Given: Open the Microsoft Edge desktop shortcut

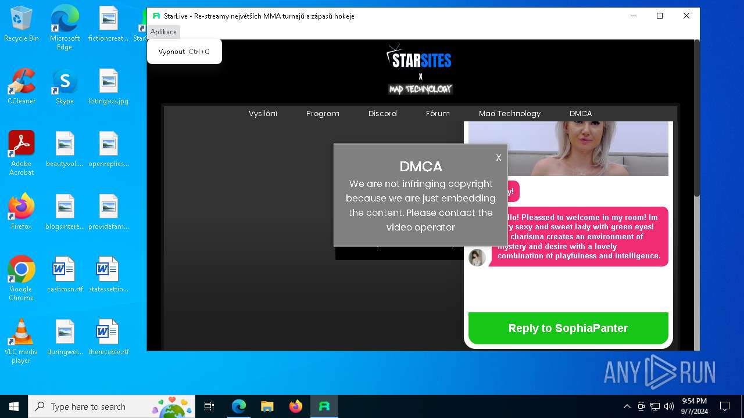Looking at the screenshot, I should coord(65,28).
